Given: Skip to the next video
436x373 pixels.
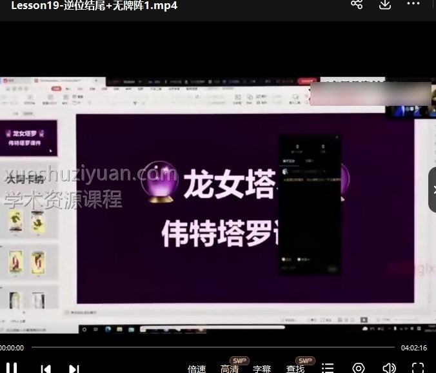Looking at the screenshot, I should (74, 369).
